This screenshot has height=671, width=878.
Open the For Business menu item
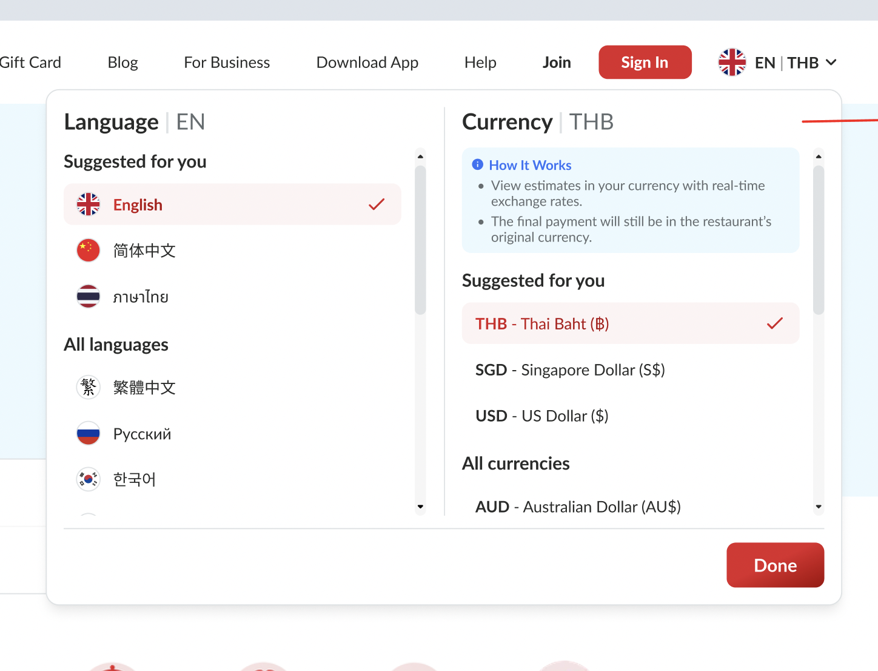(227, 62)
